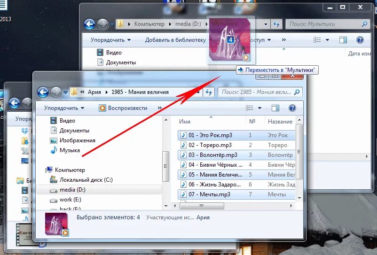Click Дата изм column header in Мультики window
Viewport: 377px width, 255px height.
360,54
